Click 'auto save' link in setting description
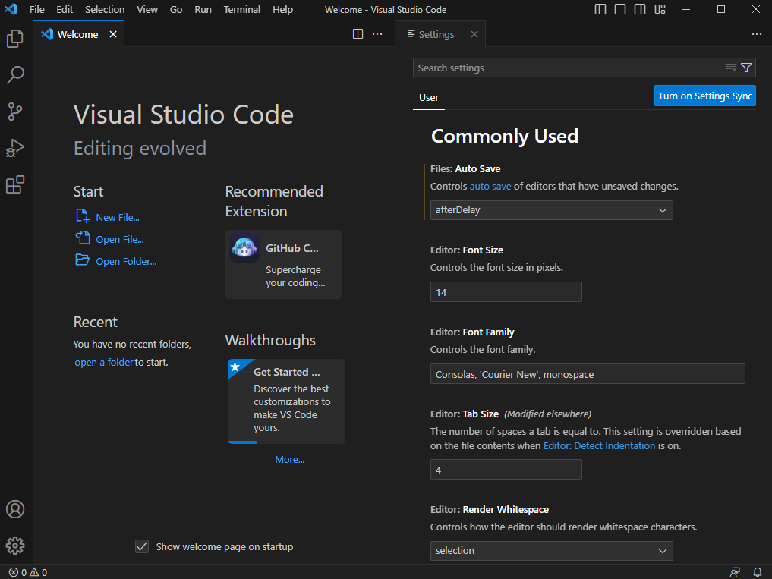Screen dimensions: 772x579 click(x=490, y=186)
